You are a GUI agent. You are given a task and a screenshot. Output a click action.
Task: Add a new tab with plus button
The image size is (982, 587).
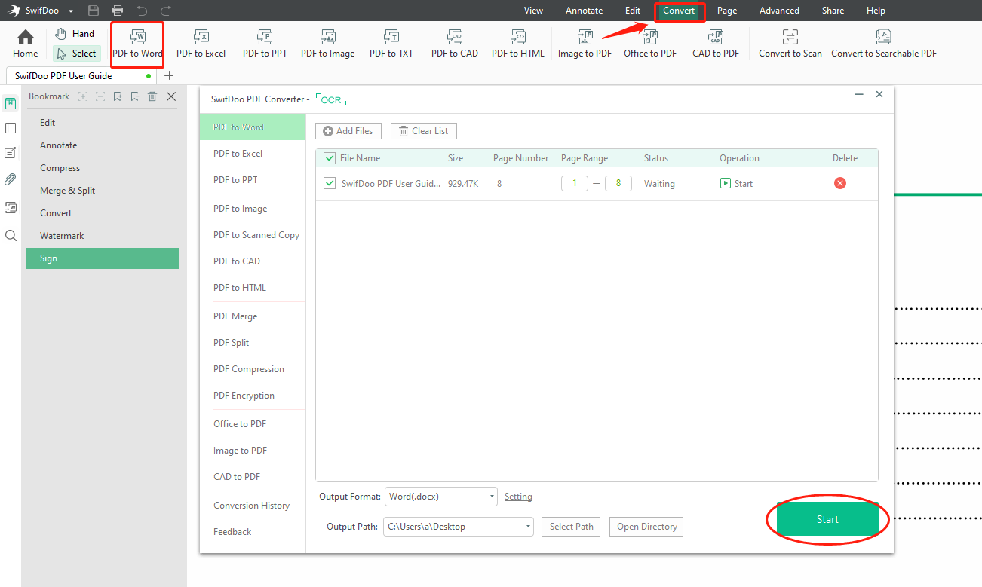[169, 75]
